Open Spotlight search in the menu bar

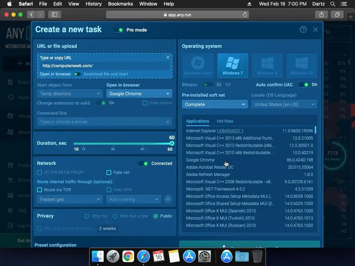pyautogui.click(x=332, y=4)
